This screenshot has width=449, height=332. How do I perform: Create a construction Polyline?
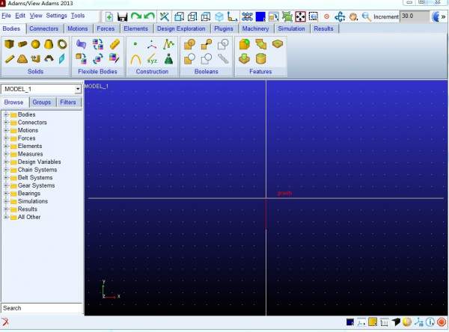click(169, 44)
